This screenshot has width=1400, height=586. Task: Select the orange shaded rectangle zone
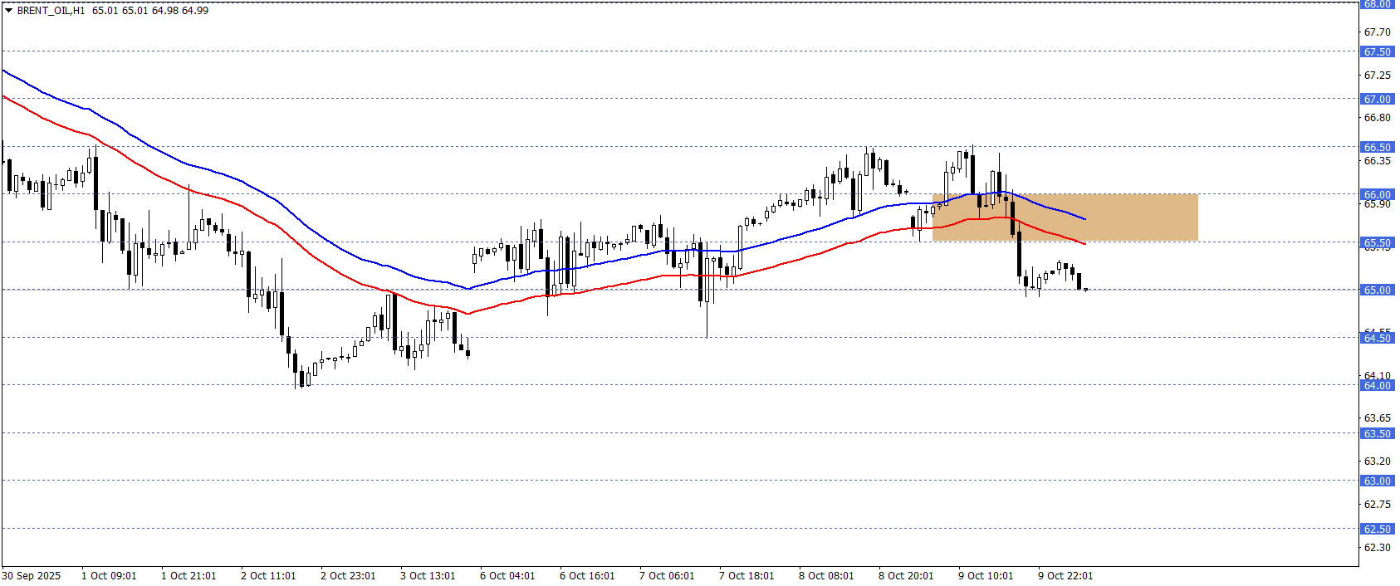click(1065, 217)
